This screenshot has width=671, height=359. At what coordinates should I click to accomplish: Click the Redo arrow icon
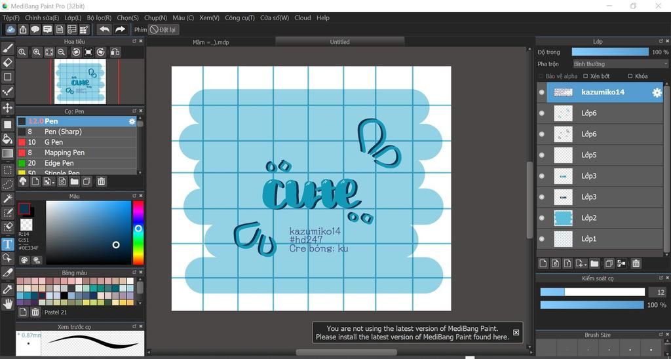121,29
